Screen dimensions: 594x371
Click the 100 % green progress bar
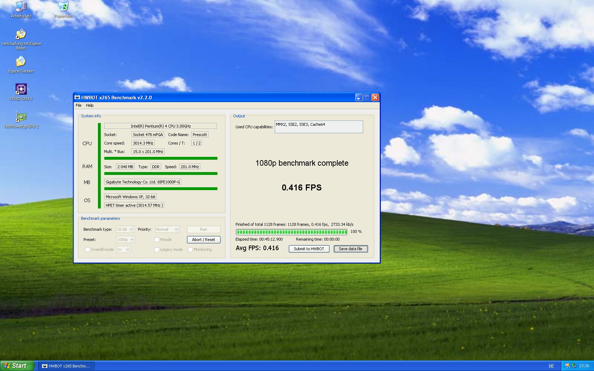click(292, 232)
